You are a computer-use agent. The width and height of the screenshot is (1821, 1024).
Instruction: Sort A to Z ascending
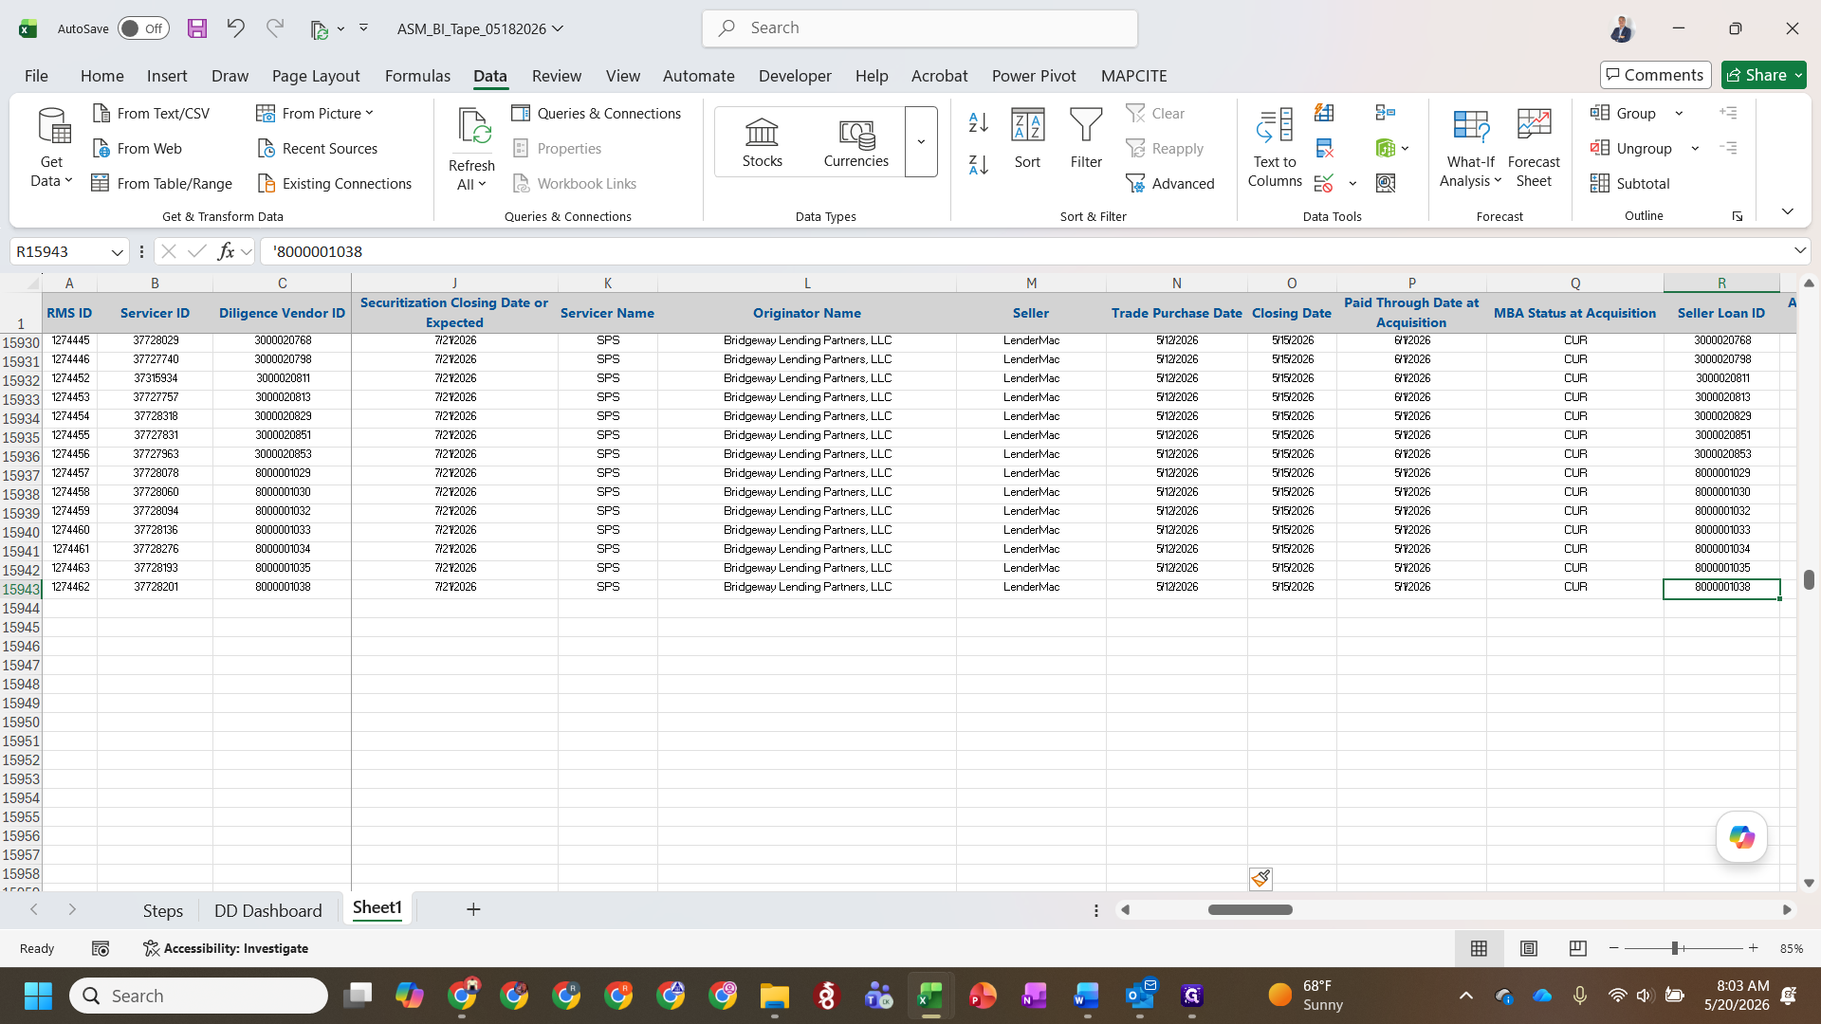[x=979, y=122]
